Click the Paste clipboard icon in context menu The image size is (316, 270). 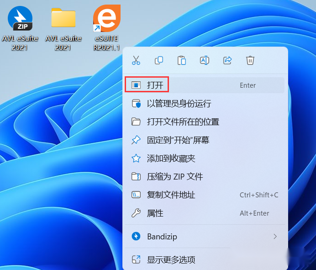click(182, 60)
